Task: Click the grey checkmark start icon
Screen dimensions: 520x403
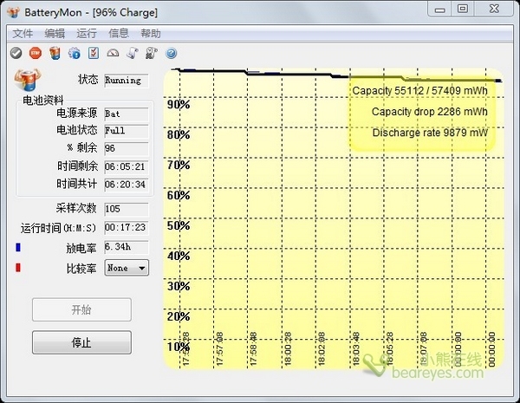Action: click(16, 53)
